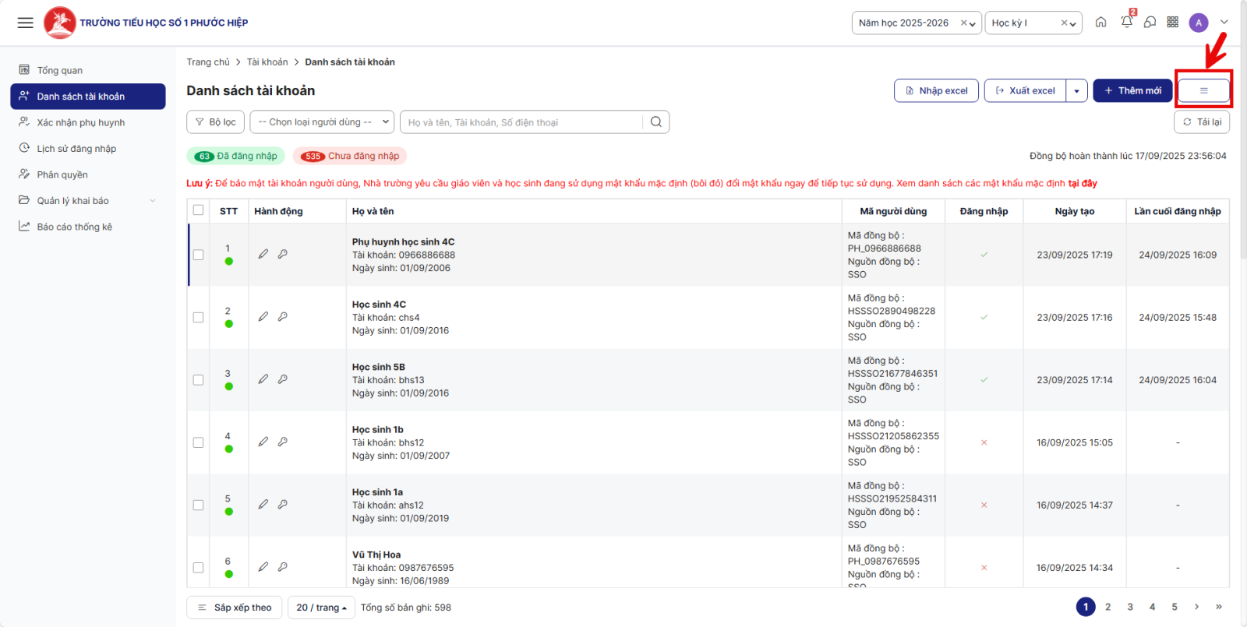The height and width of the screenshot is (627, 1247).
Task: Click the home icon in header
Action: pyautogui.click(x=1100, y=23)
